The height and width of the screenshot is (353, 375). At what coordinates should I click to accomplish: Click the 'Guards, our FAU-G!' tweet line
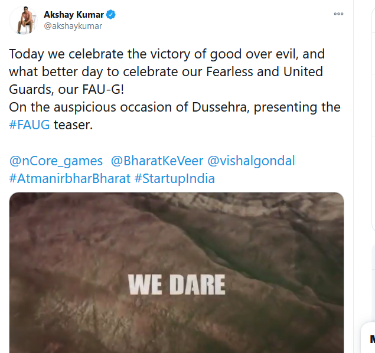[x=67, y=89]
